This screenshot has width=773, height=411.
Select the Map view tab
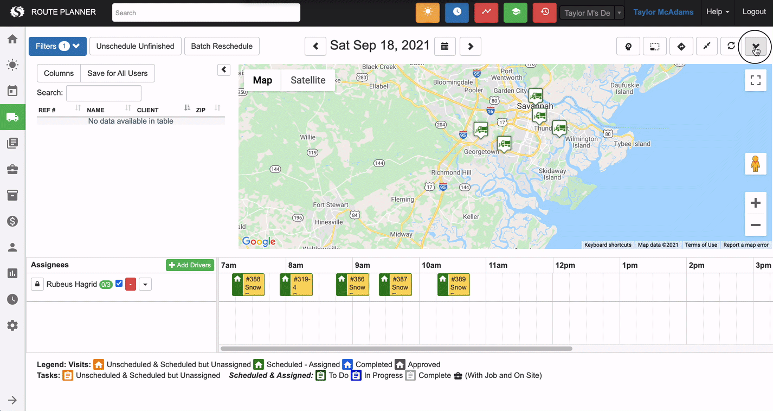[262, 80]
